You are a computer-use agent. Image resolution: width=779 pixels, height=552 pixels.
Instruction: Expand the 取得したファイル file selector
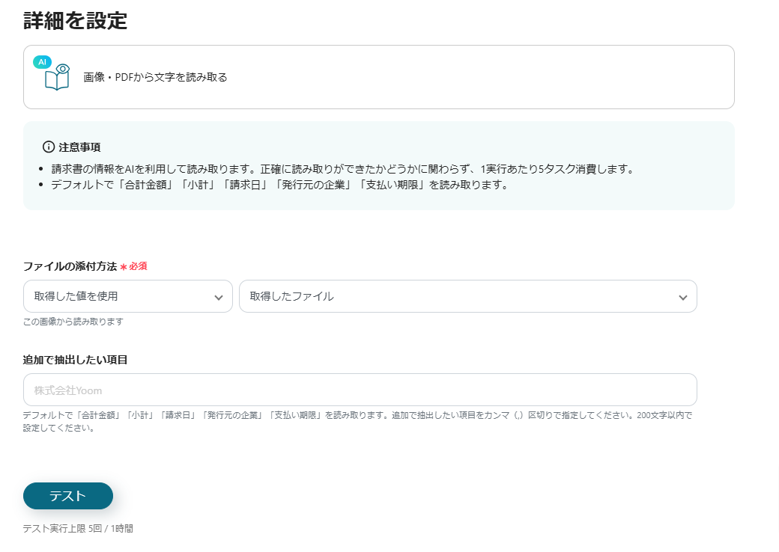(x=467, y=296)
